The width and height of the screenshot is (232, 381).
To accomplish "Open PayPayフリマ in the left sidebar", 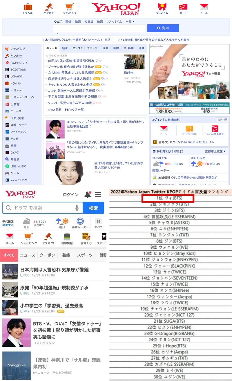I will tap(19, 62).
